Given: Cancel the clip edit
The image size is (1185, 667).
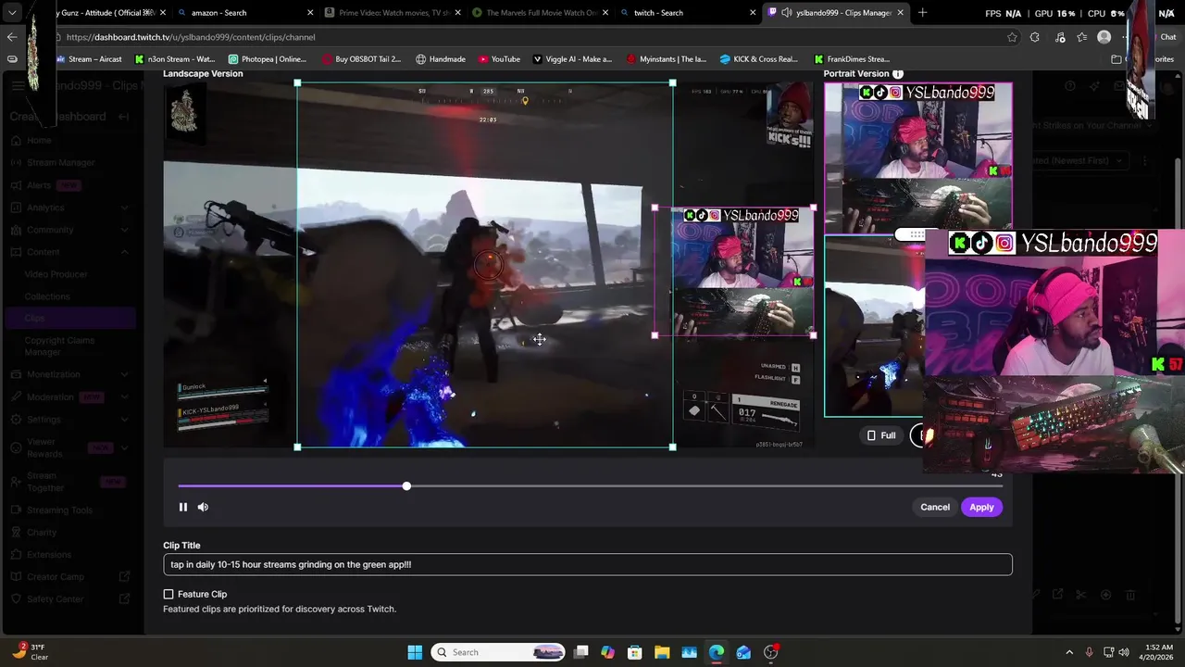Looking at the screenshot, I should (935, 507).
